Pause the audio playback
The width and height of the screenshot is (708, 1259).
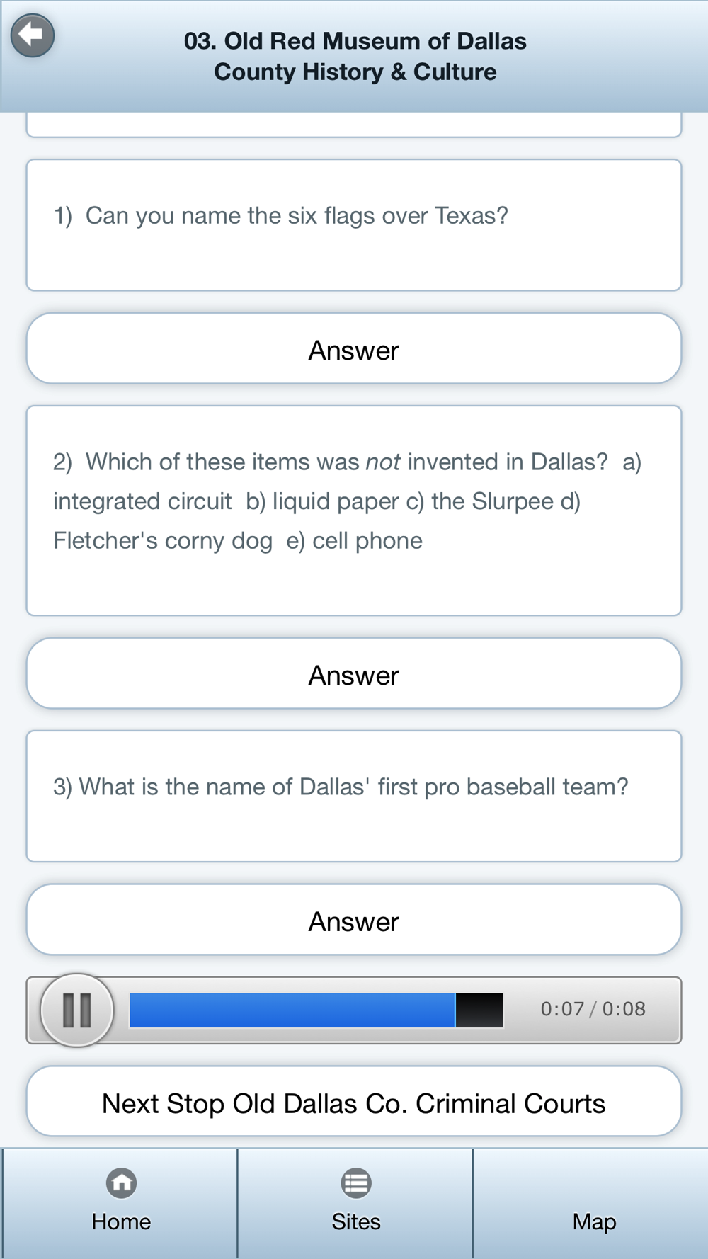[76, 1010]
